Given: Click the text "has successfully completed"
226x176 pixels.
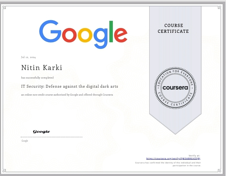Looking at the screenshot, I should [x=37, y=78].
